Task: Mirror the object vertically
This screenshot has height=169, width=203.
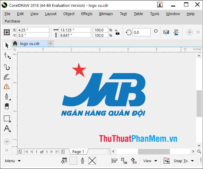Action: point(176,32)
